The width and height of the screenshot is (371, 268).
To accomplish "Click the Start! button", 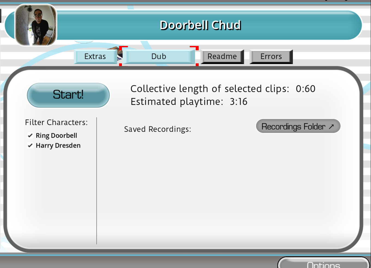I will point(68,95).
